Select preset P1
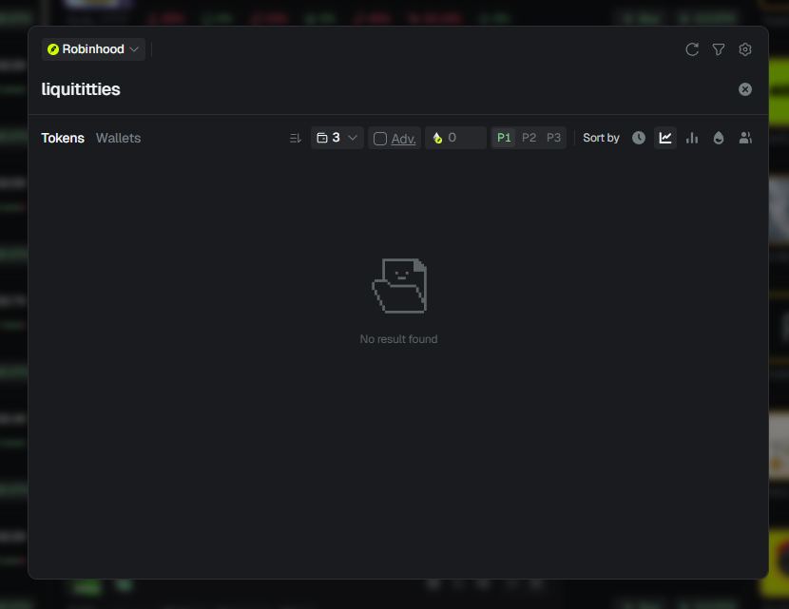789x609 pixels. [x=504, y=138]
